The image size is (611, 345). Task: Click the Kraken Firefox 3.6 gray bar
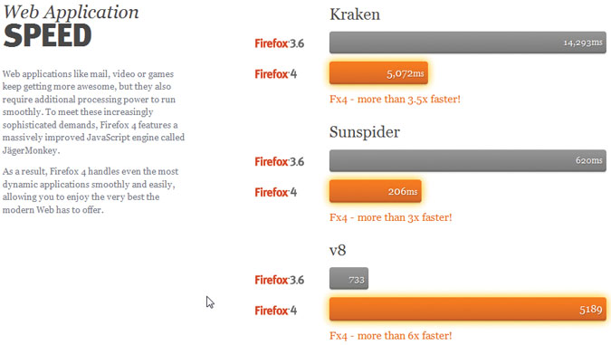468,43
